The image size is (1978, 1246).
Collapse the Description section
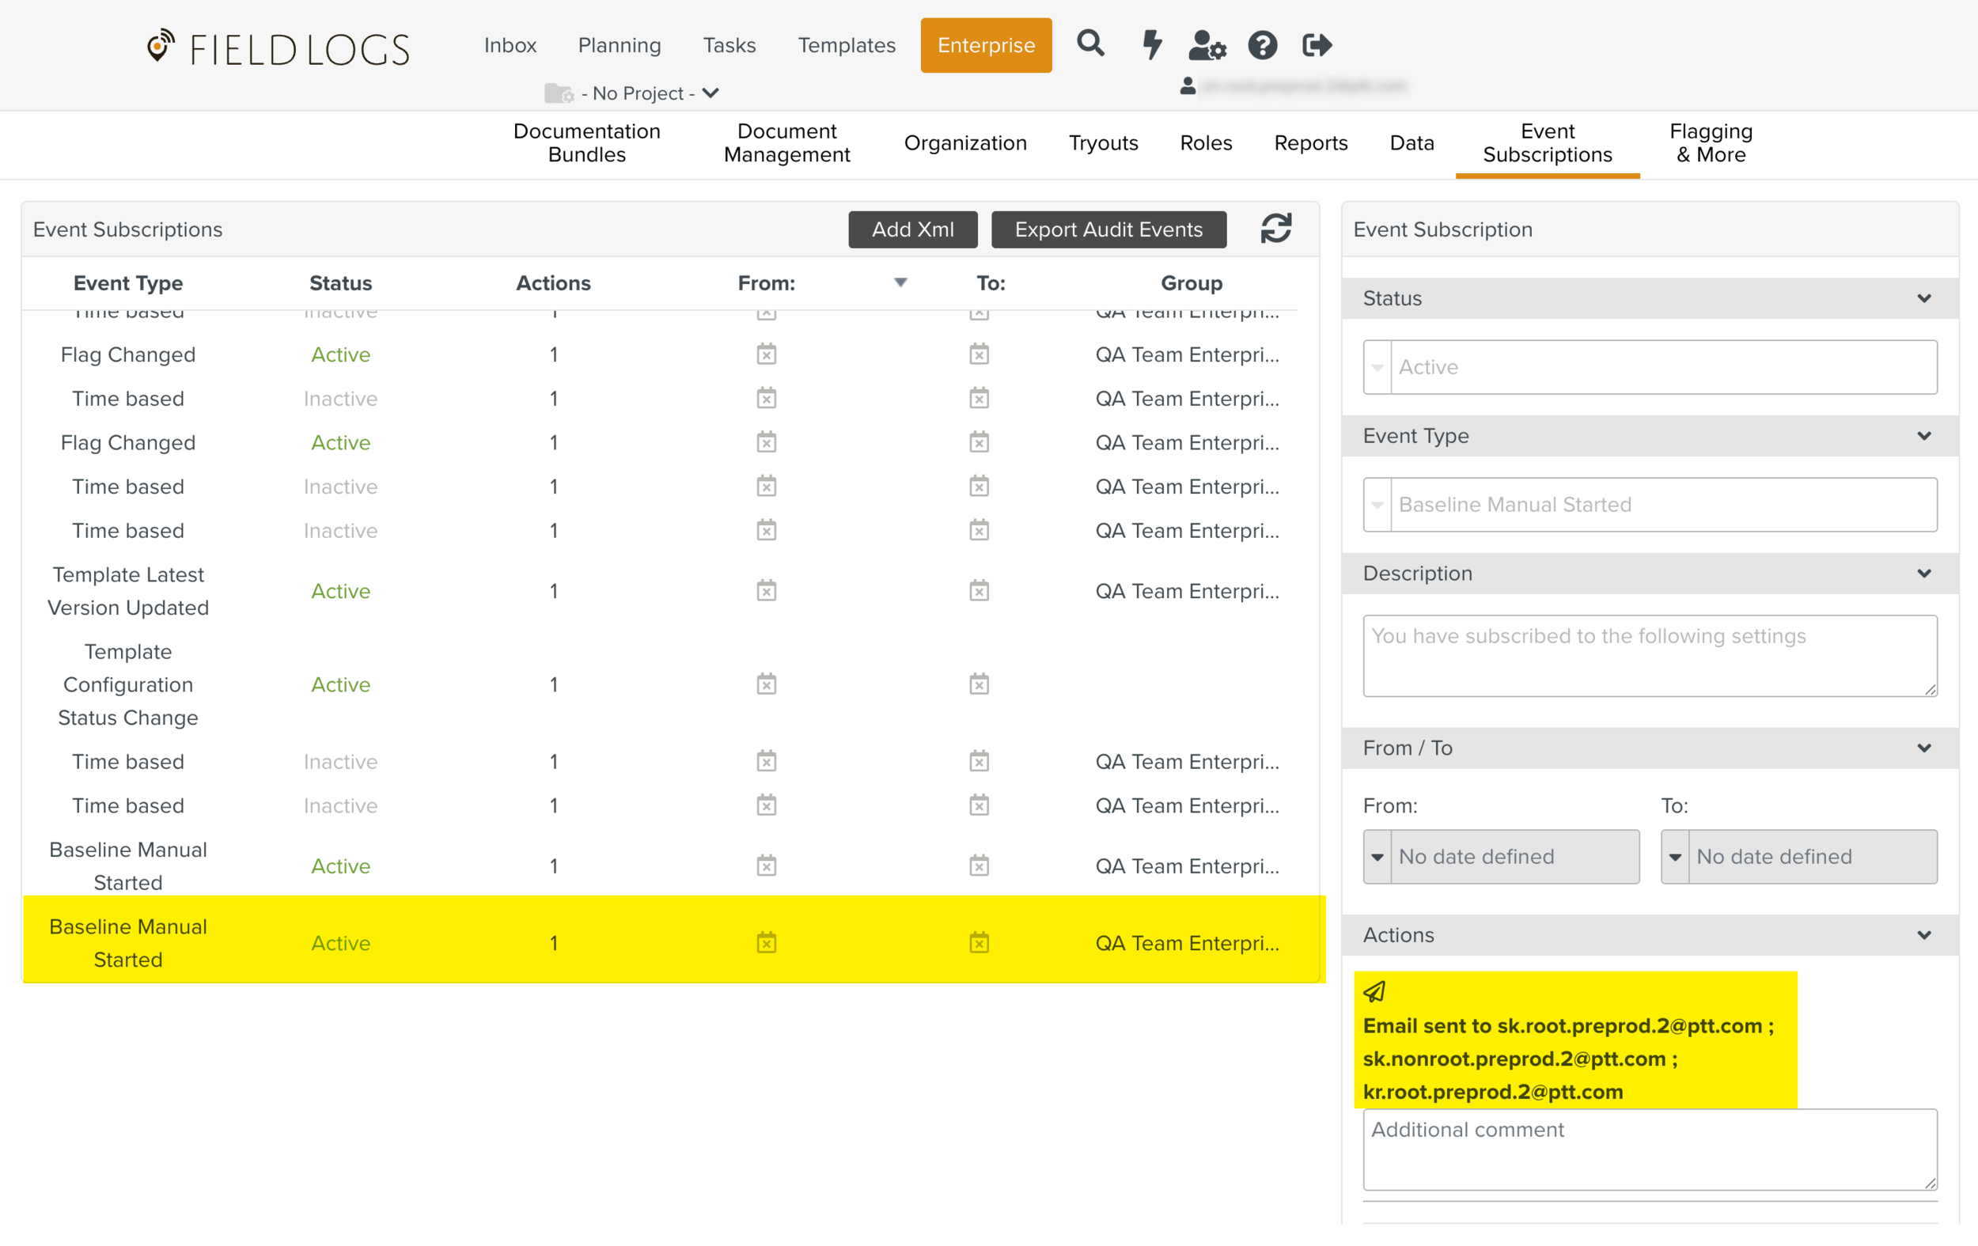point(1923,574)
